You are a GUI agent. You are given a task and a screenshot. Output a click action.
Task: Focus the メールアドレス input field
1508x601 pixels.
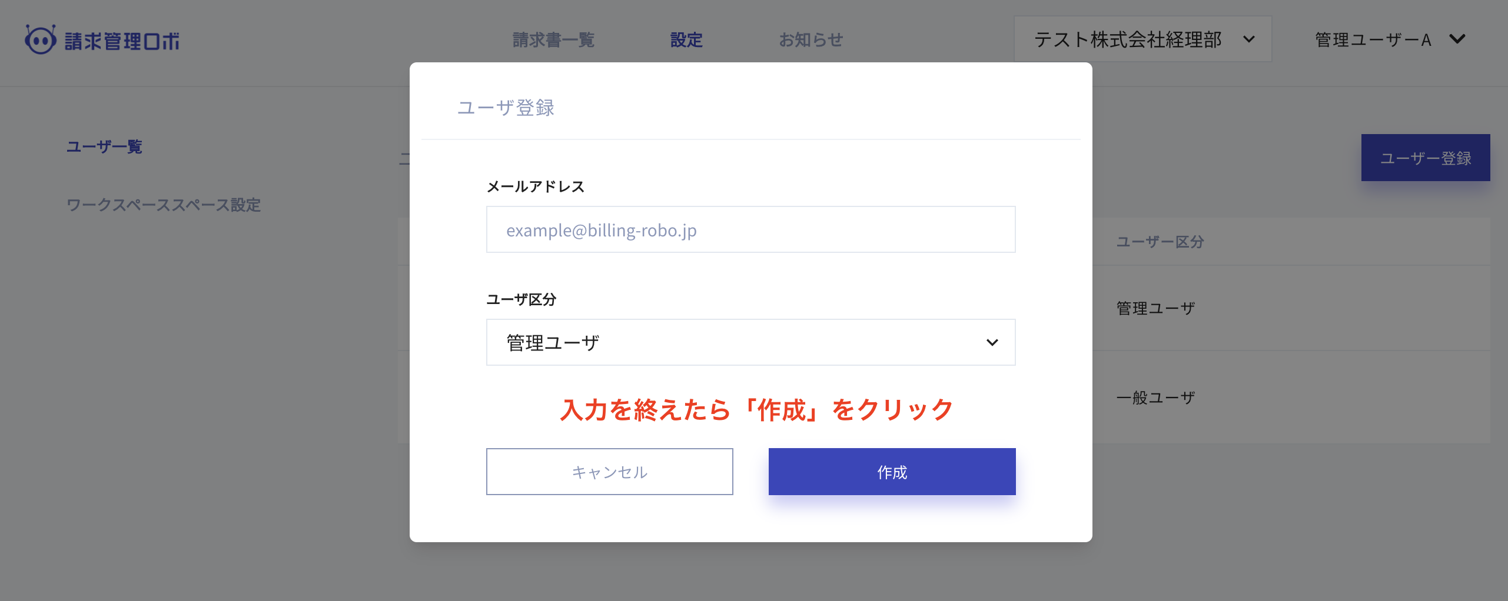(750, 229)
